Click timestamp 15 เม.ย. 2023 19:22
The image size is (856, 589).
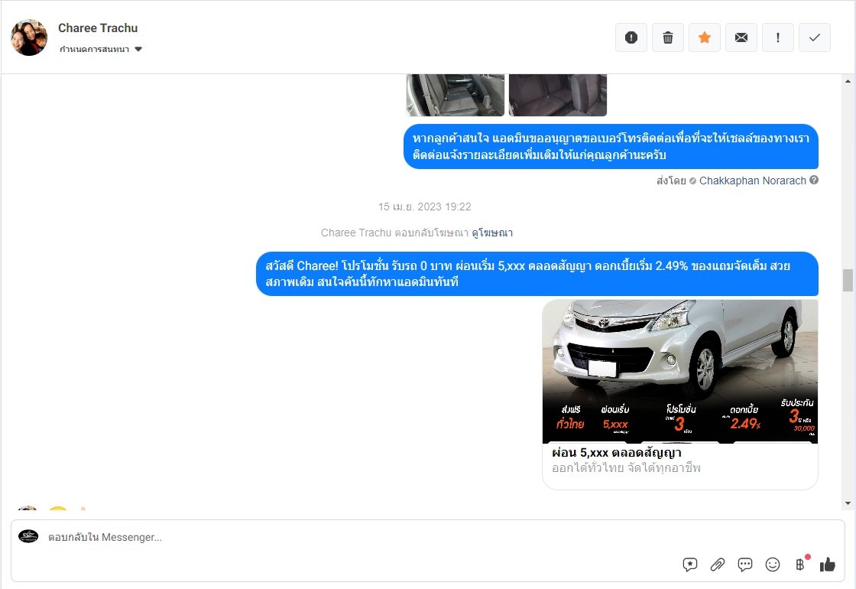click(425, 207)
